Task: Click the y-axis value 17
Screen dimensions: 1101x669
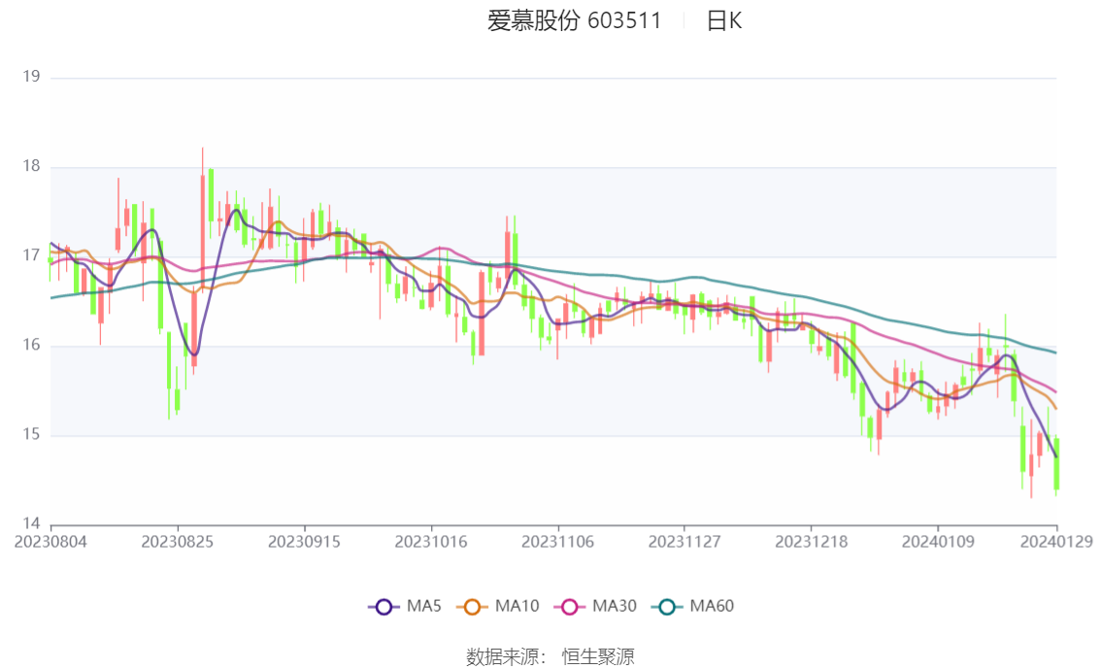Action: click(x=31, y=255)
